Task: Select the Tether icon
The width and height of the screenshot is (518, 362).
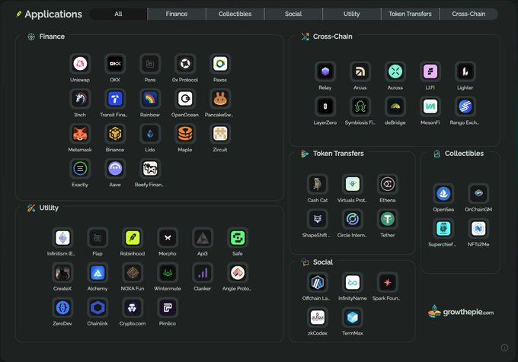Action: pyautogui.click(x=388, y=219)
